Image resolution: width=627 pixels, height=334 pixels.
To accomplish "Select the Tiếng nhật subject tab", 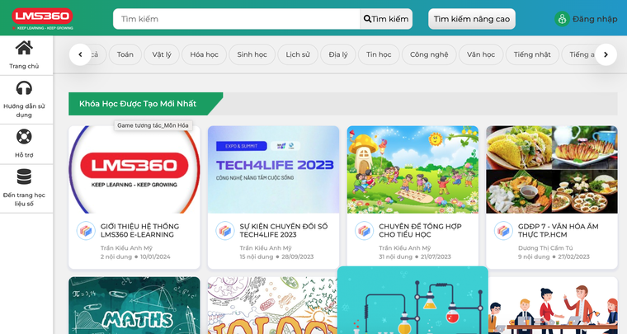I will tap(532, 54).
